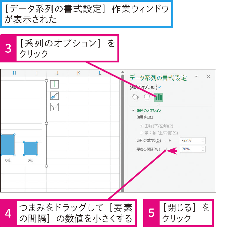Select column H header

click(x=14, y=73)
